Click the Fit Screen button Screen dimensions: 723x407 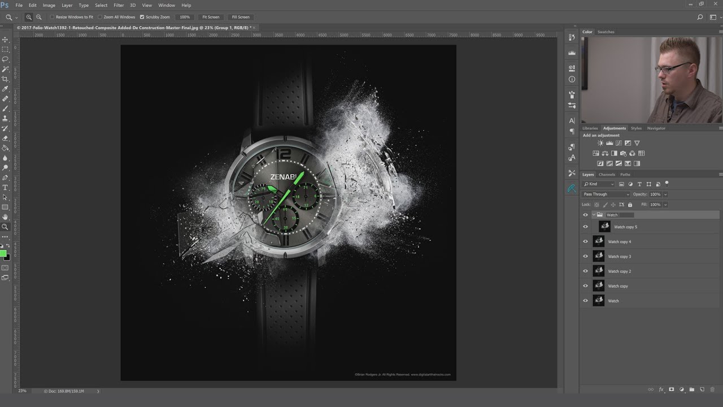[211, 17]
